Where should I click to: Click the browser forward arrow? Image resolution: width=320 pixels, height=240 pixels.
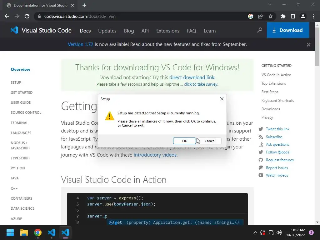(x=17, y=16)
